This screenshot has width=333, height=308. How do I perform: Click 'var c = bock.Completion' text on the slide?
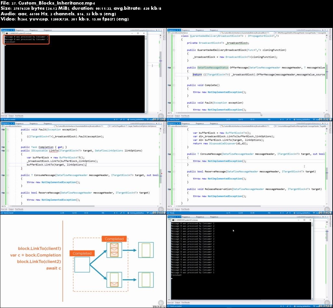coord(35,255)
